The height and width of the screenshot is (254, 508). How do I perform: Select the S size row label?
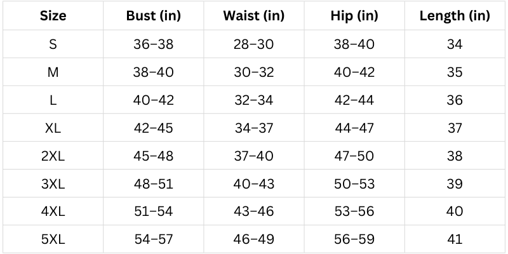[x=53, y=44]
